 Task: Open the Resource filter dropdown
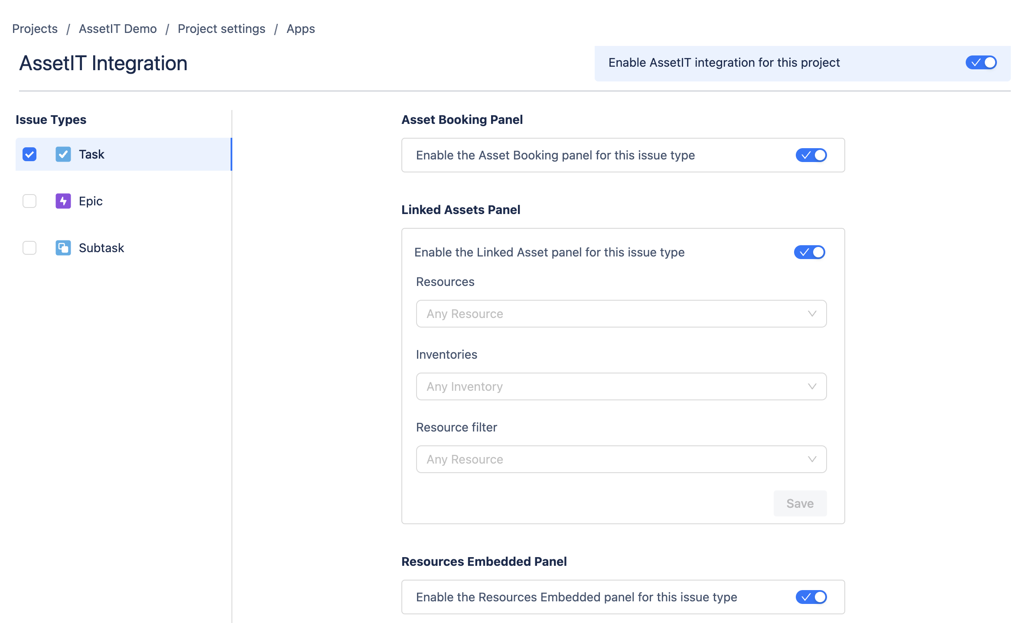(621, 459)
